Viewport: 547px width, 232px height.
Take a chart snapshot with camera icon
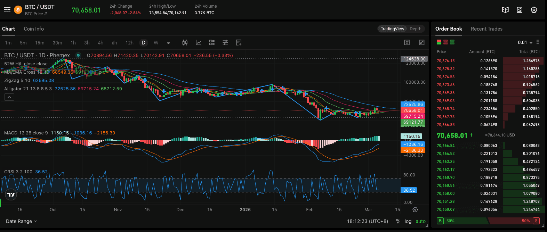coord(407,42)
